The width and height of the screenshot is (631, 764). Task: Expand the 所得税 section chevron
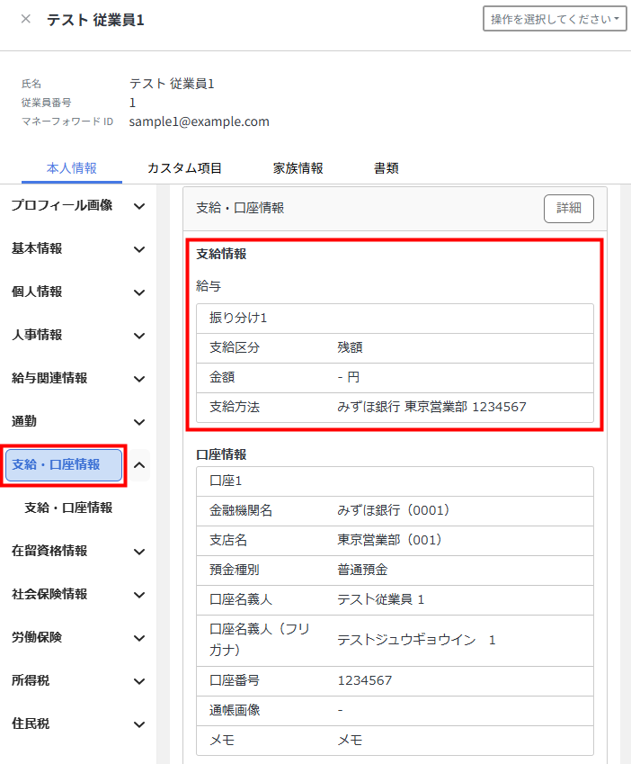click(139, 681)
